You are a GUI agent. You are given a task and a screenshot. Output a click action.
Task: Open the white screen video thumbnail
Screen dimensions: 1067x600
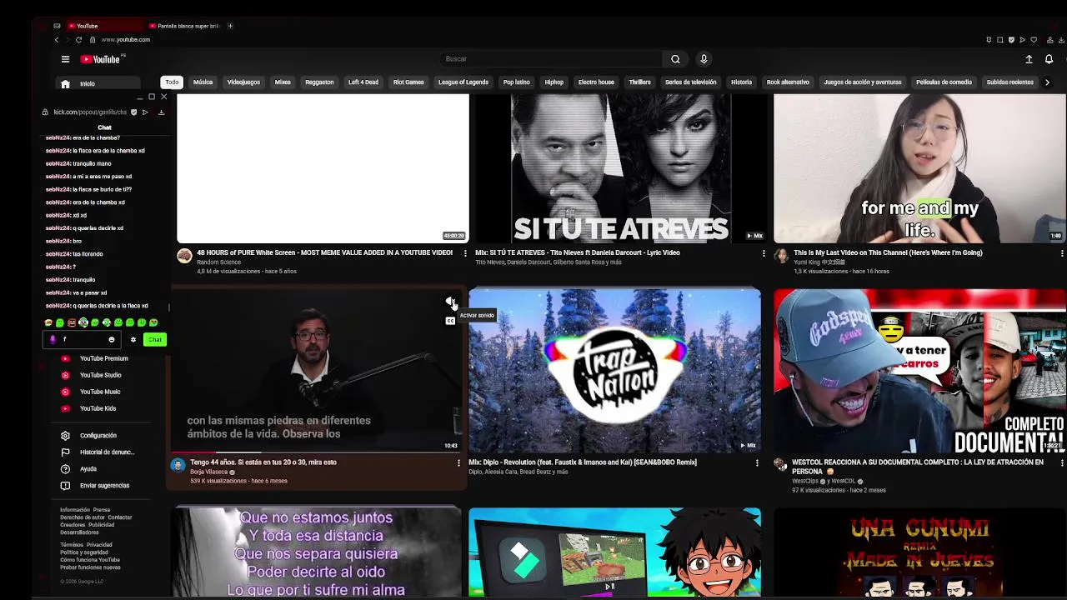(323, 167)
